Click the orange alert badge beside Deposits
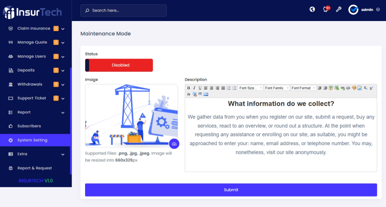 (56, 70)
